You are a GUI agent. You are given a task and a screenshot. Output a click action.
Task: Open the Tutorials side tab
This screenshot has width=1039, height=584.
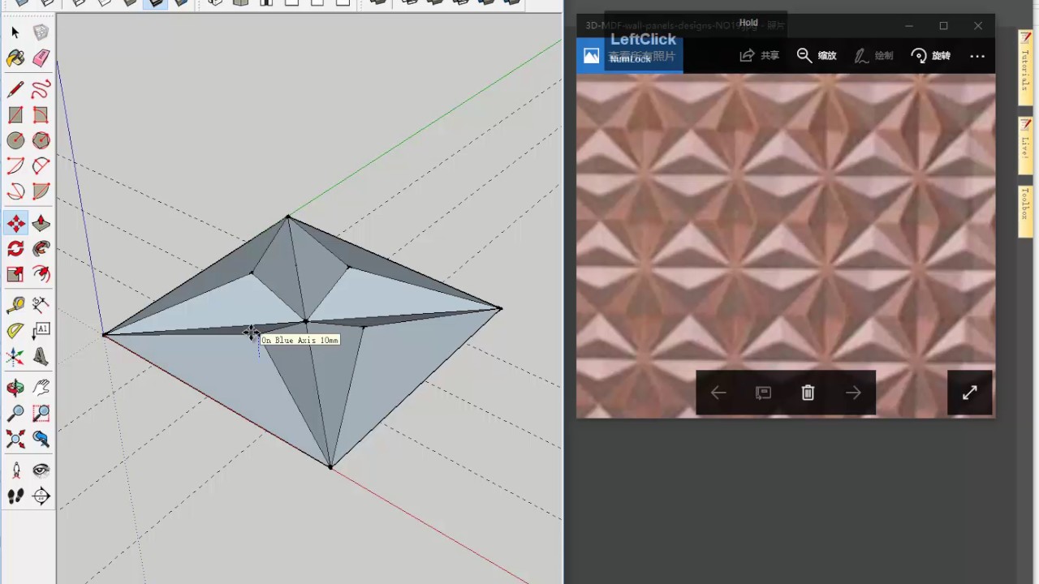click(1025, 67)
